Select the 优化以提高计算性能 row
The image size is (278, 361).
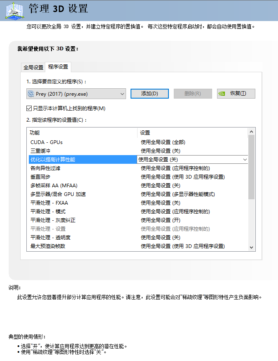click(x=138, y=160)
